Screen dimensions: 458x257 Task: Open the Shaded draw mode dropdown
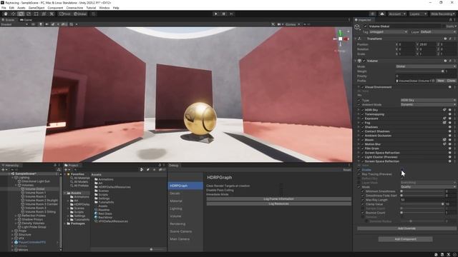pos(14,24)
